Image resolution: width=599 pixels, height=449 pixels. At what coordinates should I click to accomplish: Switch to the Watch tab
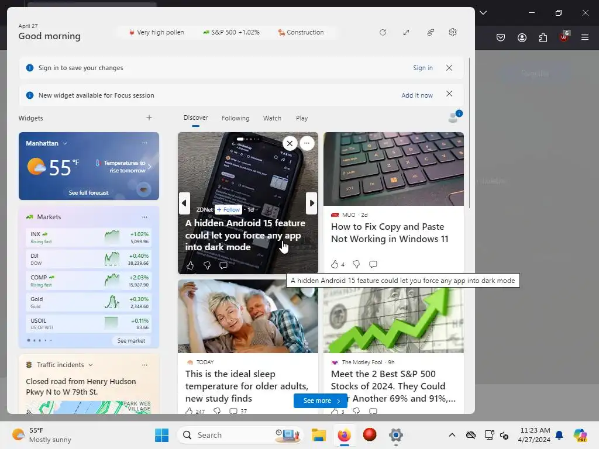(x=272, y=118)
